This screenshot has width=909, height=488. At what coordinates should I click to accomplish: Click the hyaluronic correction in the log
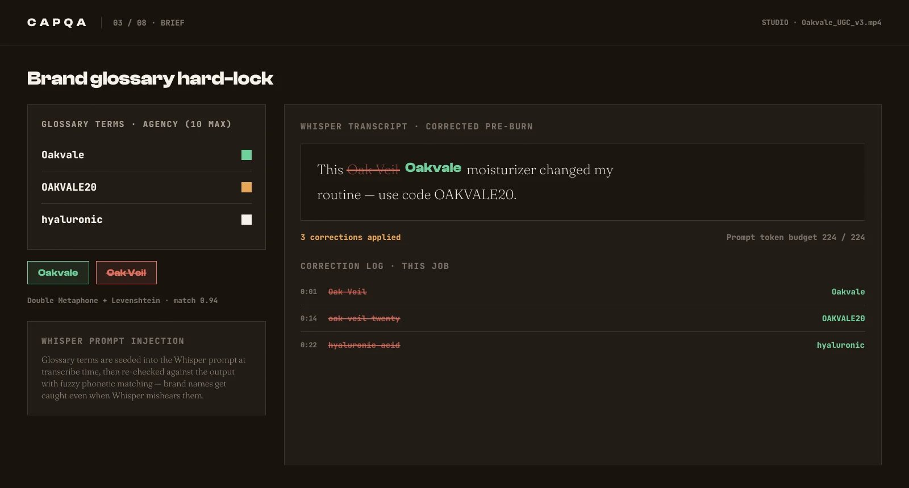[x=841, y=345]
